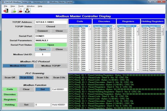Click the green Serial Port Status Open indicator
The width and height of the screenshot is (167, 111).
51,45
